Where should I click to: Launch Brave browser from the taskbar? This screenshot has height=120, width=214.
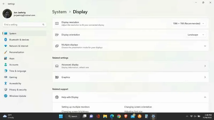[x=126, y=116]
